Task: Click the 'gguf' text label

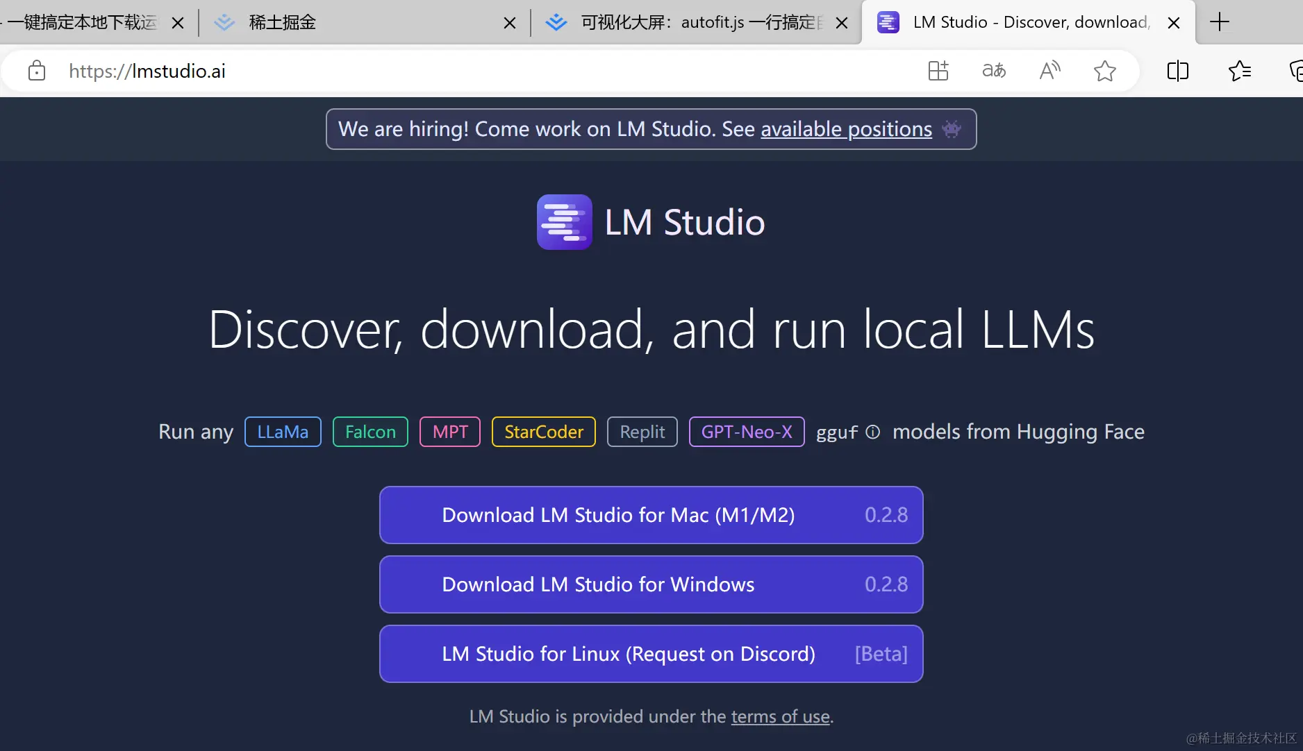Action: 837,432
